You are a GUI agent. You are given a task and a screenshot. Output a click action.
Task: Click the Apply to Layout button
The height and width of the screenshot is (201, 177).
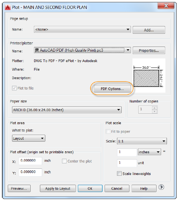click(x=58, y=189)
